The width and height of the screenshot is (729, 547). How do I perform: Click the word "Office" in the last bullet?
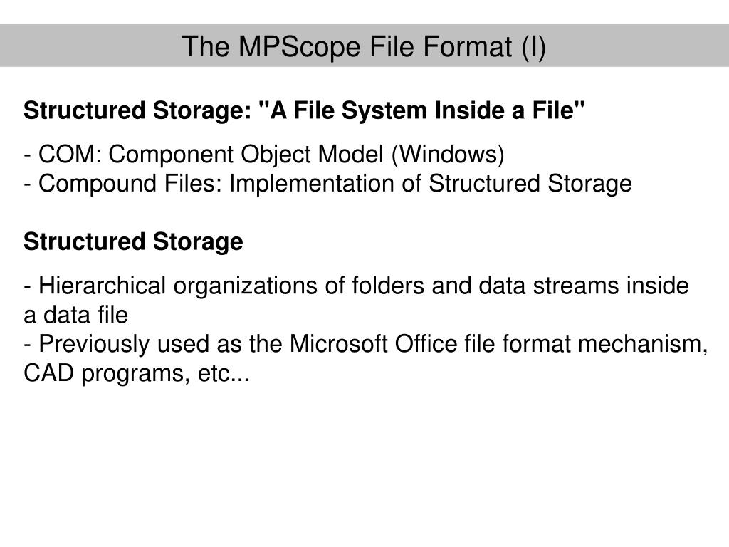(426, 345)
